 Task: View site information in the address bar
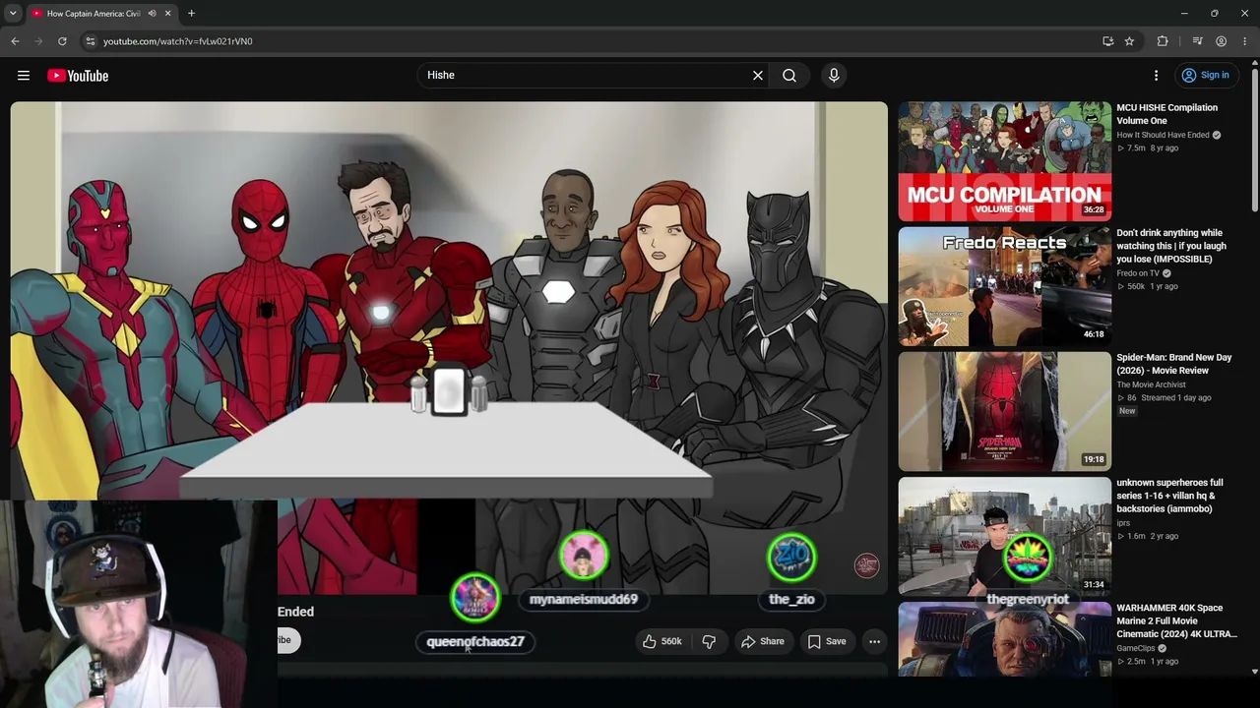pyautogui.click(x=90, y=41)
